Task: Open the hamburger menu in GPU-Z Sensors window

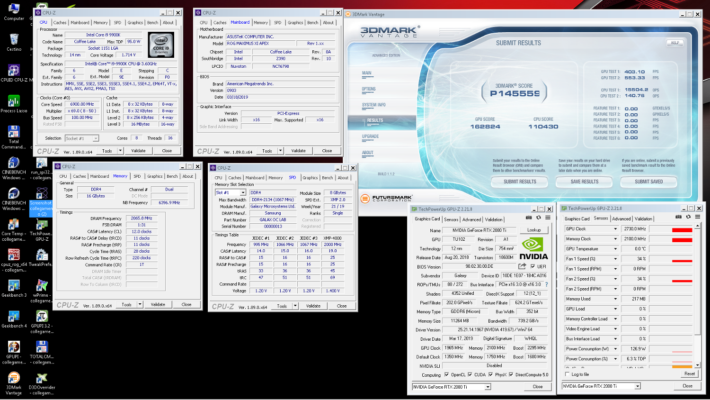Action: click(x=697, y=217)
